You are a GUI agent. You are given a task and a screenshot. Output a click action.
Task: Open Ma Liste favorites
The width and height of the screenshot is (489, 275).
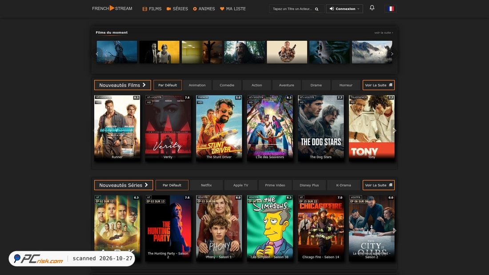pos(232,9)
